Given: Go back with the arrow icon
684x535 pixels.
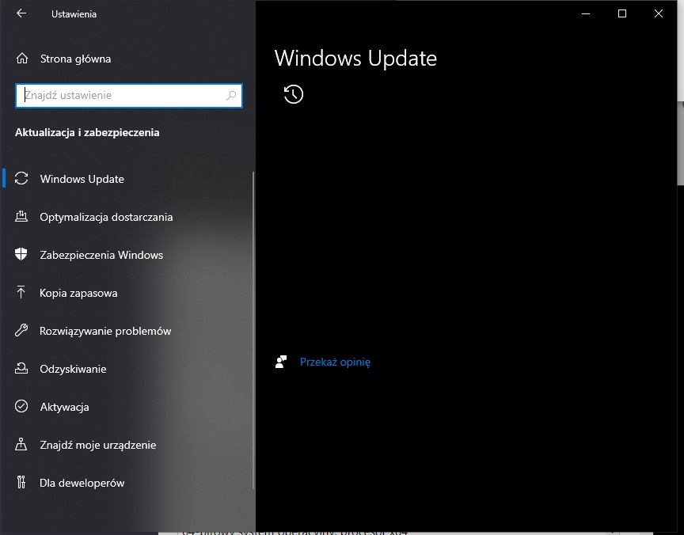Looking at the screenshot, I should tap(21, 13).
